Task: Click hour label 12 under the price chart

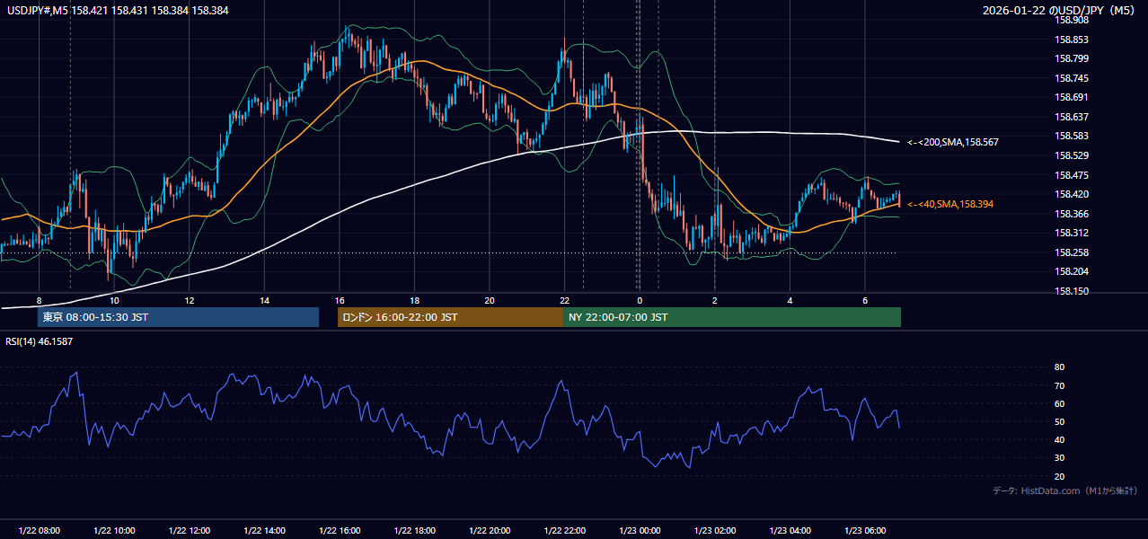Action: coord(190,300)
